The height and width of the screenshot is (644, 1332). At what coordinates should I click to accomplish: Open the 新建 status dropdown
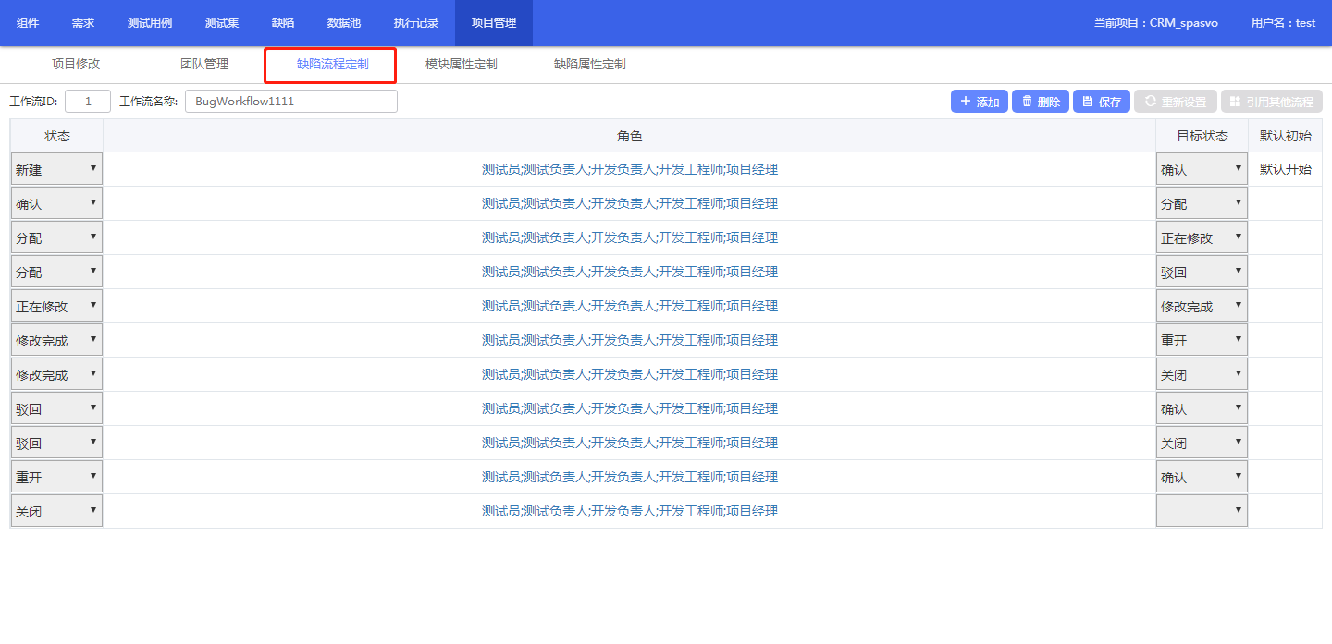click(x=56, y=169)
